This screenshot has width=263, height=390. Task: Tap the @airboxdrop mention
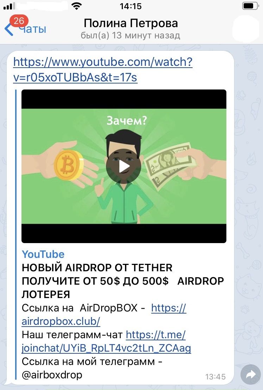tap(52, 375)
